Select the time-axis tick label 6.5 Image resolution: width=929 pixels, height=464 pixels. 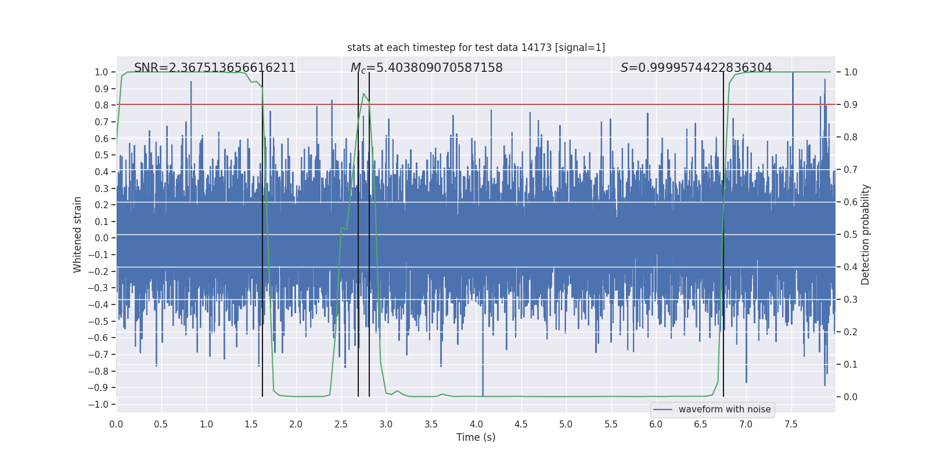[x=701, y=425]
